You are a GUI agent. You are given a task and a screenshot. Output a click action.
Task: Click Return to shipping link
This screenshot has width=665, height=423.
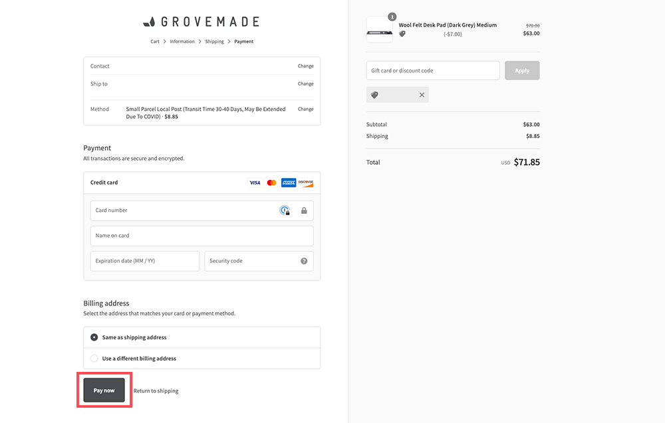tap(156, 391)
